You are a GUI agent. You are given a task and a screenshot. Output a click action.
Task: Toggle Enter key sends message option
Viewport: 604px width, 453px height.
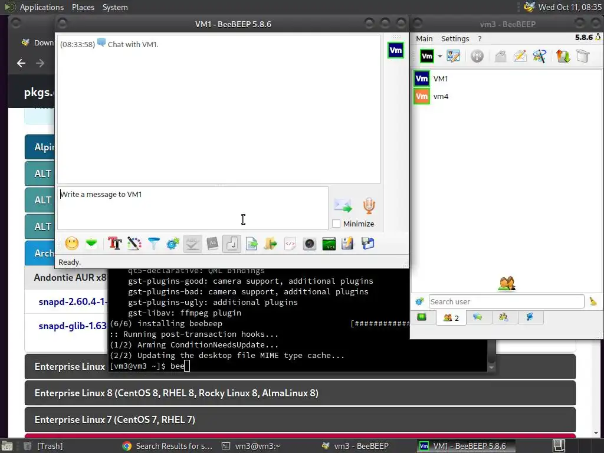(x=231, y=244)
